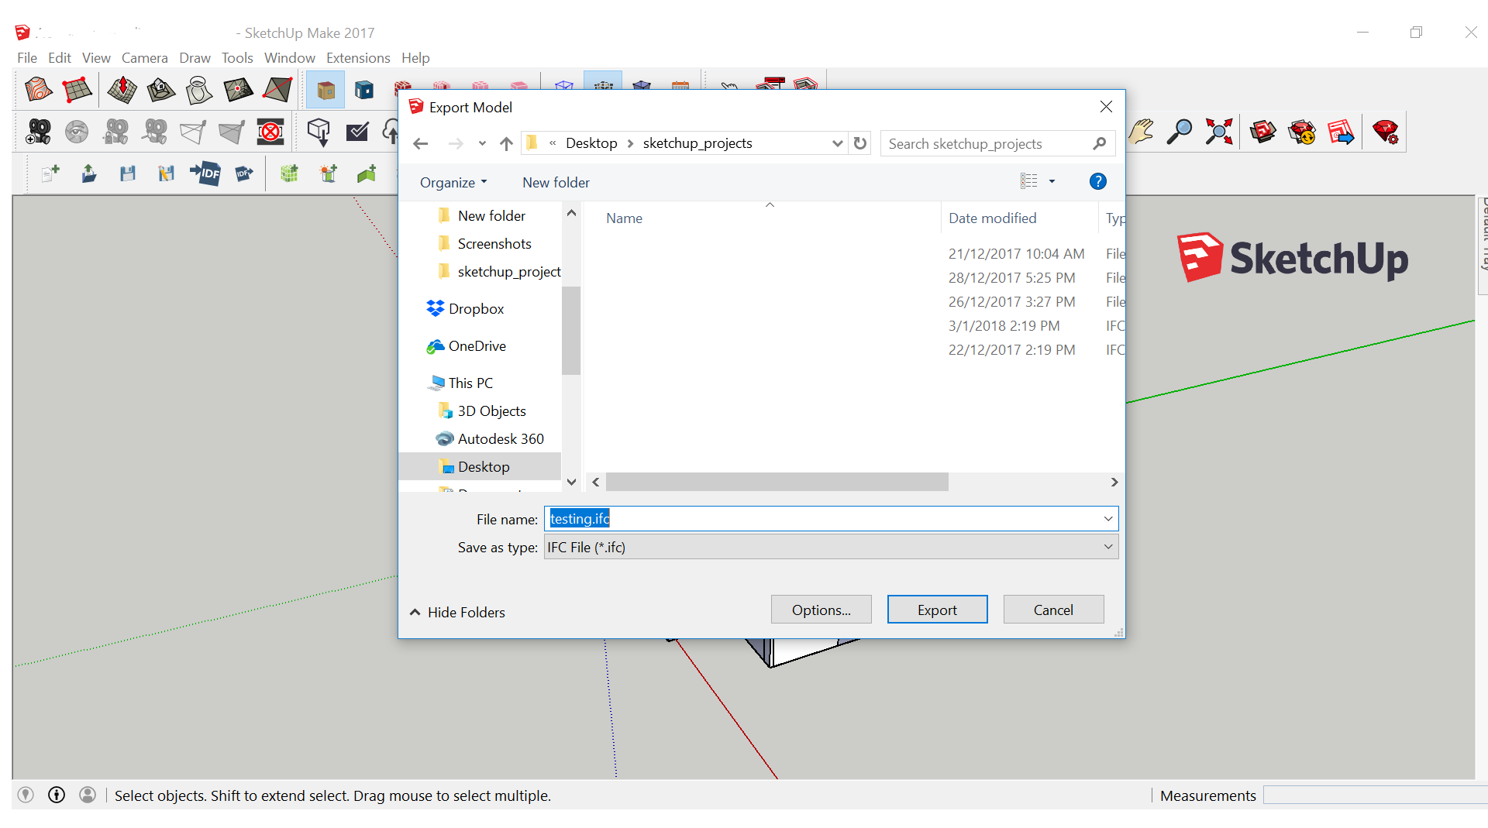Click the blue floppy disk save icon
Viewport: 1488px width, 828px height.
pyautogui.click(x=128, y=174)
